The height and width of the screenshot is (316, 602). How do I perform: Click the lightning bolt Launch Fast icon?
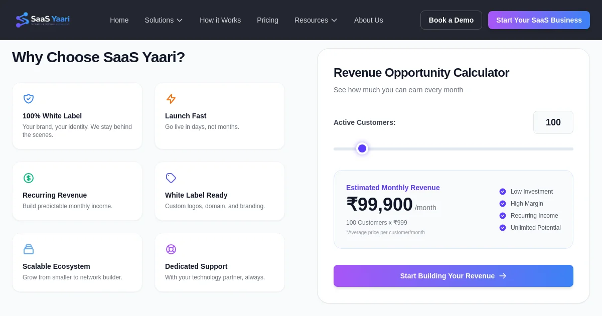tap(171, 99)
